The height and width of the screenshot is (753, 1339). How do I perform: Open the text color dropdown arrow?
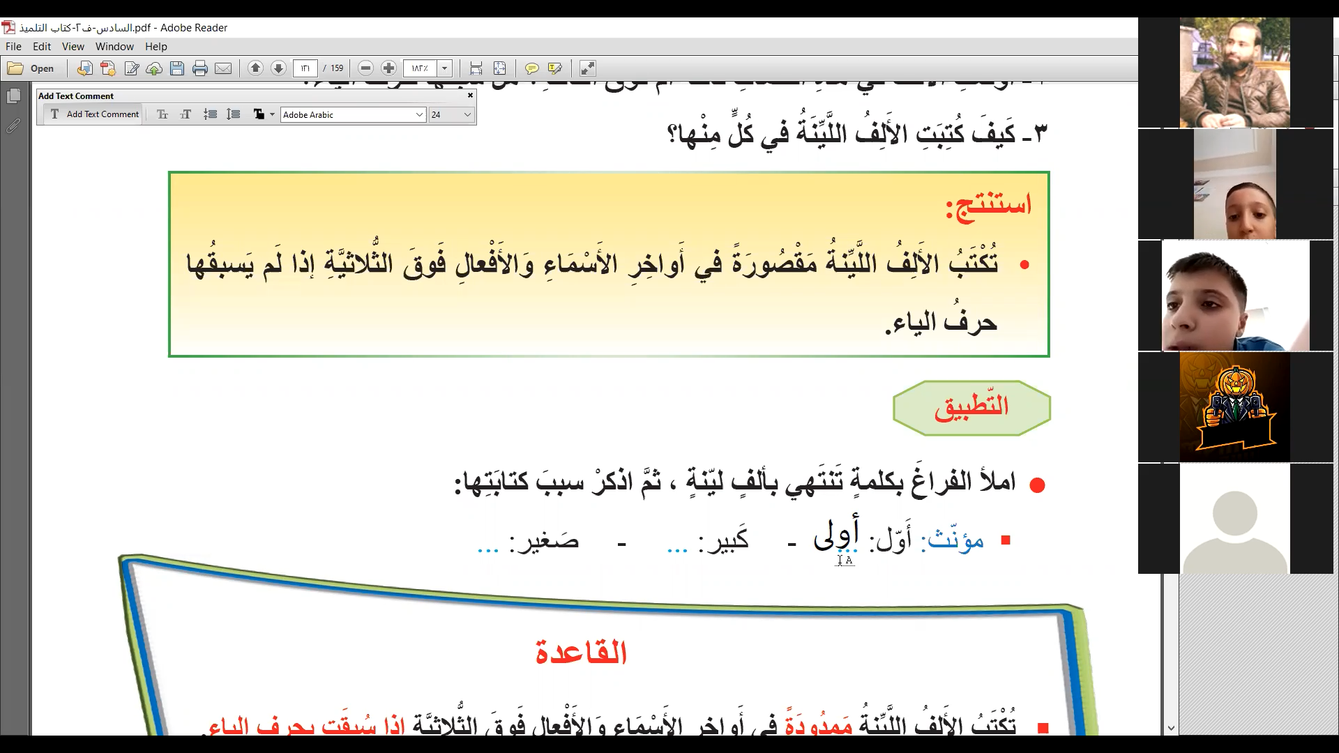pyautogui.click(x=272, y=114)
